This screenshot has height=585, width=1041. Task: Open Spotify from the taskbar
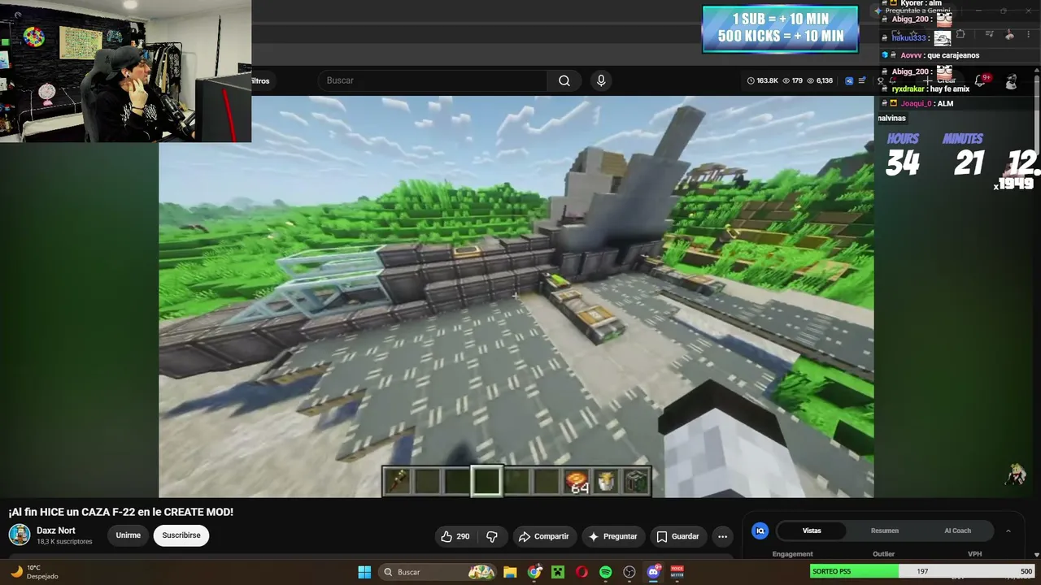[x=605, y=572]
